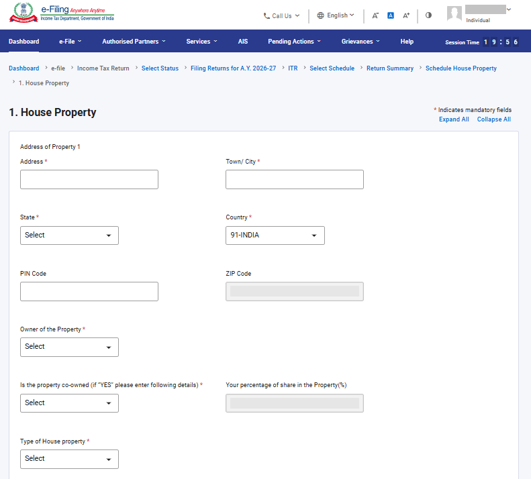Click Schedule House Property breadcrumb link
531x479 pixels.
pyautogui.click(x=461, y=68)
